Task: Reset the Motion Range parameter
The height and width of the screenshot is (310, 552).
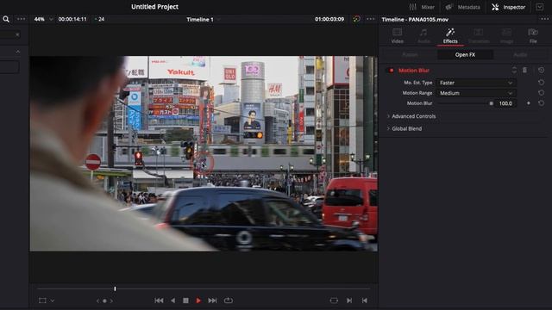Action: click(x=541, y=93)
